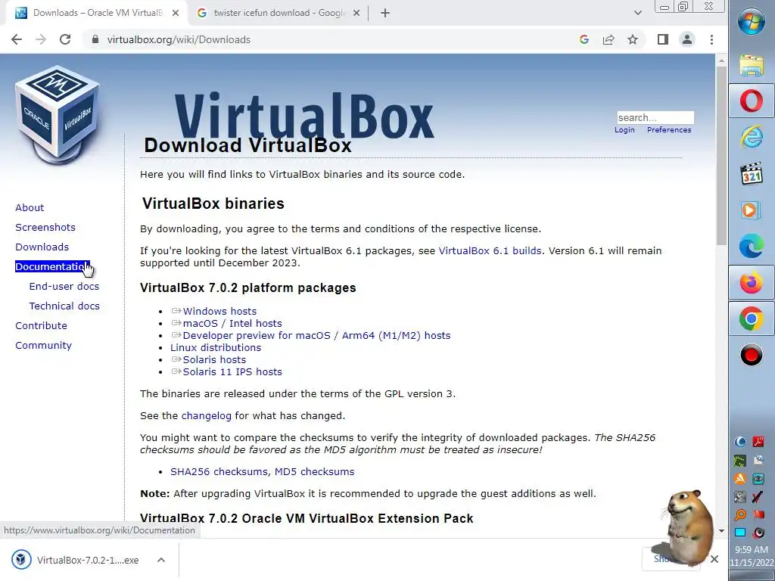This screenshot has height=581, width=775.
Task: Open the Community sidebar link
Action: (x=43, y=345)
